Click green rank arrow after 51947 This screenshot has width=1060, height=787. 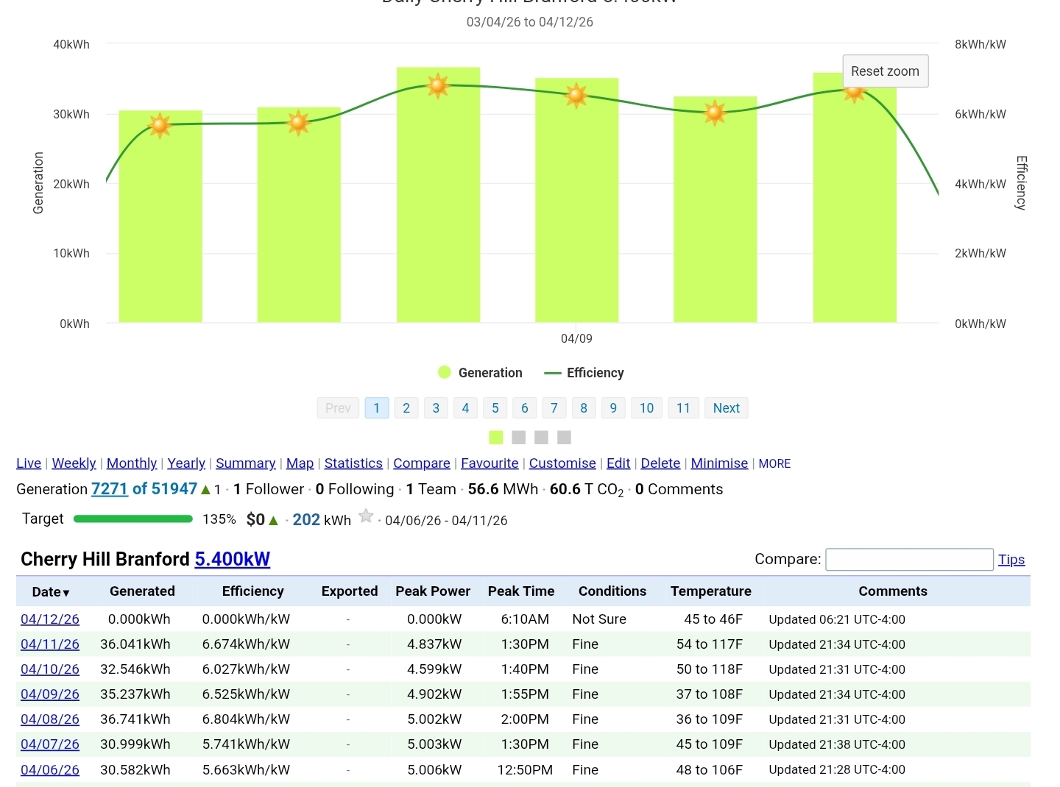[206, 490]
